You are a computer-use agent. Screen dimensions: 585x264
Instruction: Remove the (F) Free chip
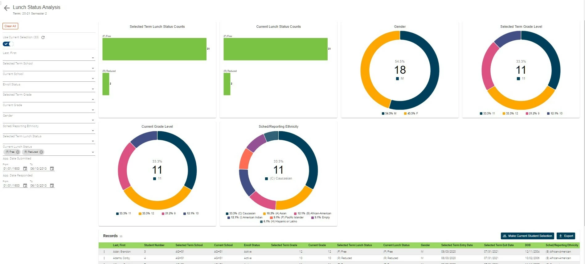click(x=18, y=152)
